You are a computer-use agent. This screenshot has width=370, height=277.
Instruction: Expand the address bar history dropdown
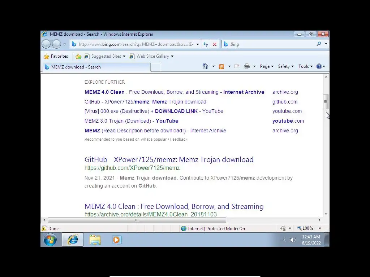(x=198, y=44)
